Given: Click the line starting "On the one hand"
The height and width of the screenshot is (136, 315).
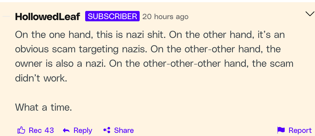Looking at the screenshot, I should [150, 34].
